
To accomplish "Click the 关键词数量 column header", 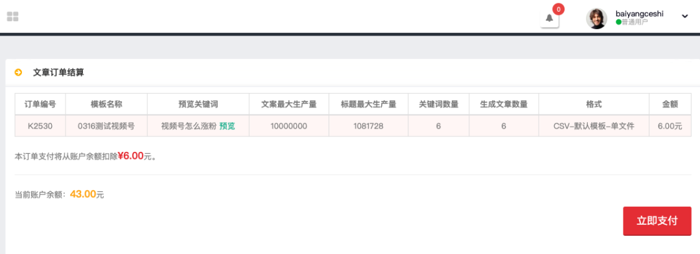I will click(438, 105).
